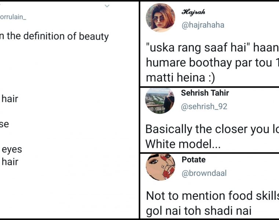Screen dimensions: 279x220
Task: Click the "humare boothay par tou" line
Action: point(212,63)
